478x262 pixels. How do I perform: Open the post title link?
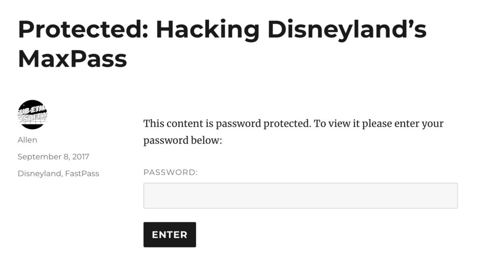tap(222, 44)
